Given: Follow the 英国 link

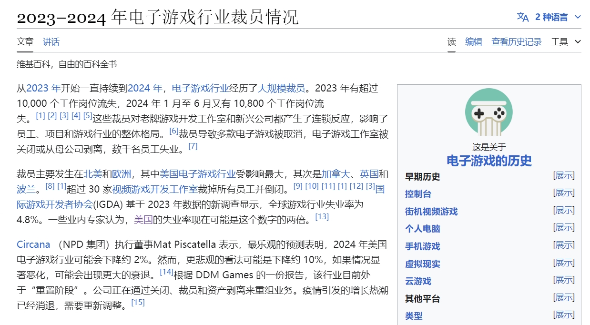Looking at the screenshot, I should tap(369, 173).
